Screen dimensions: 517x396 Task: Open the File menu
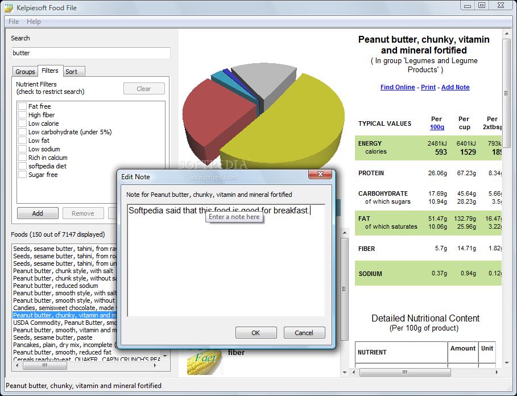(x=14, y=22)
